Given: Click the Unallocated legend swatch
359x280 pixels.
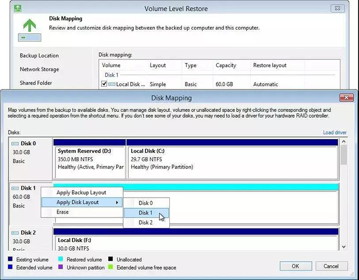Looking at the screenshot, I should (x=111, y=259).
